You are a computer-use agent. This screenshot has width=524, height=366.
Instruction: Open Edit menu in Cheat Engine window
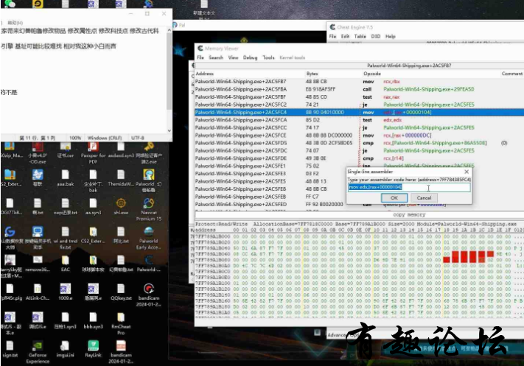pos(345,36)
